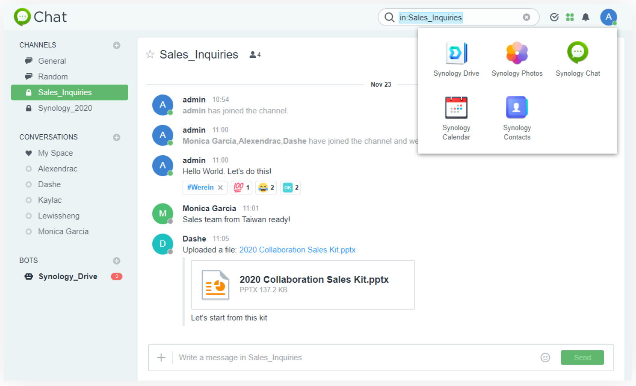Add a new bot with the plus icon
Image resolution: width=636 pixels, height=386 pixels.
point(117,261)
